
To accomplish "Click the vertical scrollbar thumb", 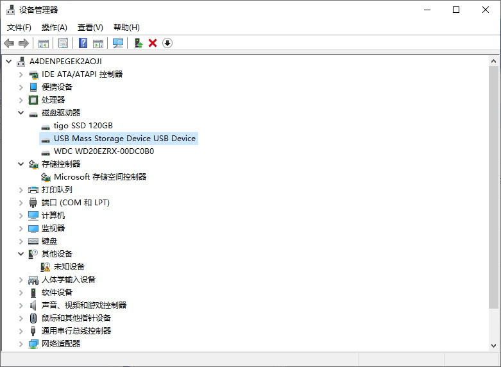I will (493, 187).
